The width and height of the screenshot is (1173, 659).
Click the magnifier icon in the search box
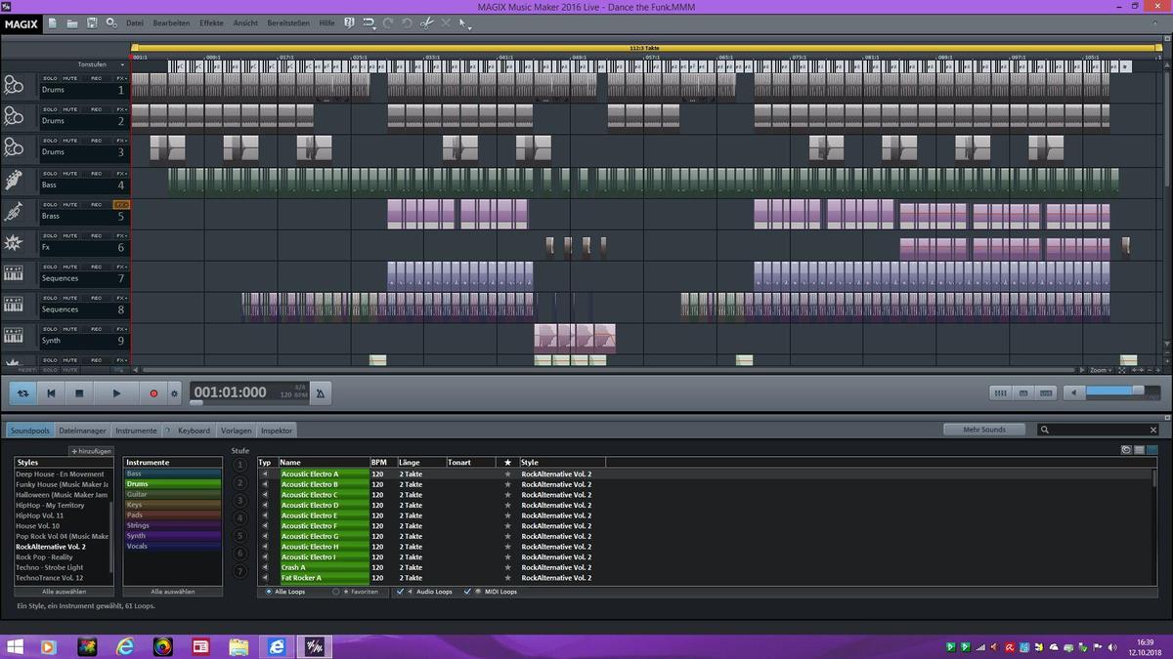[1045, 430]
